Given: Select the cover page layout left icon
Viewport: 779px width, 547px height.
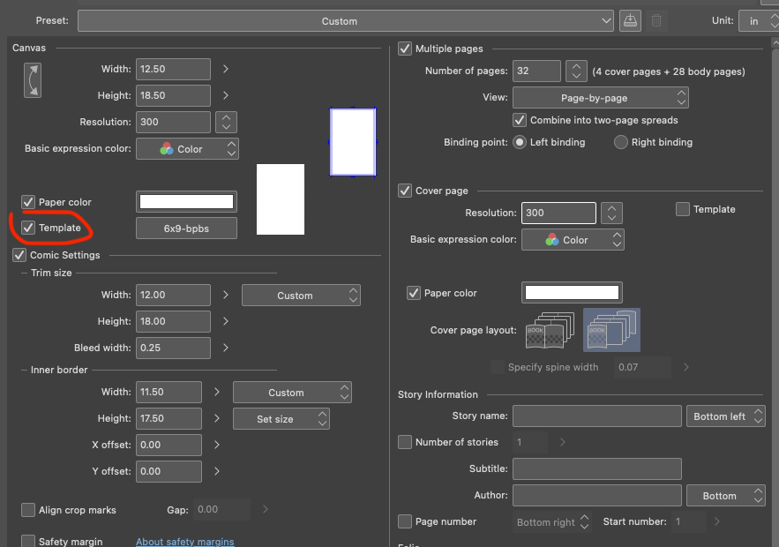Looking at the screenshot, I should click(549, 332).
